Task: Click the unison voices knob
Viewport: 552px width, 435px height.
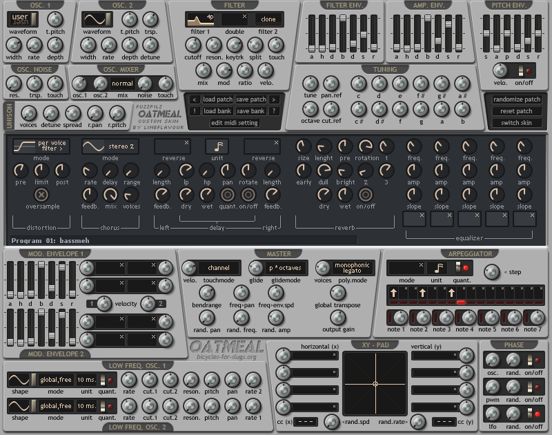Action: 28,113
